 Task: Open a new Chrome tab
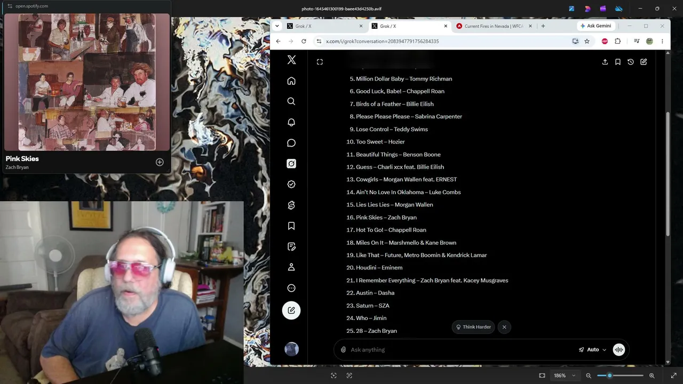click(543, 26)
